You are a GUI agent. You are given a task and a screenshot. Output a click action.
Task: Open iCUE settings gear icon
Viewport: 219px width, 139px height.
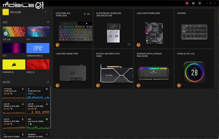(x=200, y=3)
